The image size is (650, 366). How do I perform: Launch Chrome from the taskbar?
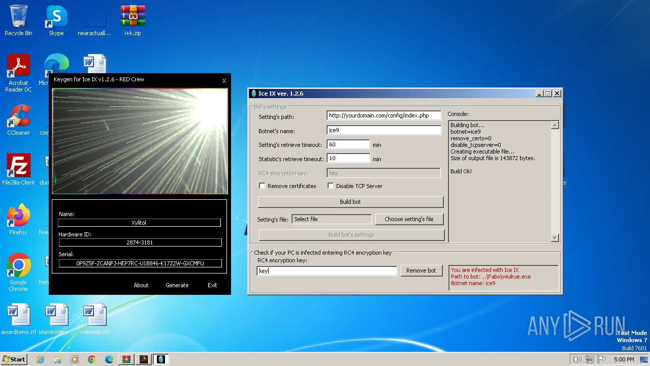coord(92,359)
